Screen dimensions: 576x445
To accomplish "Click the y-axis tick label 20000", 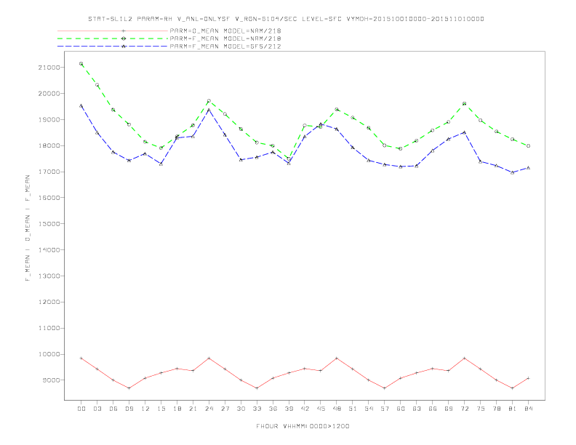I will (x=49, y=94).
